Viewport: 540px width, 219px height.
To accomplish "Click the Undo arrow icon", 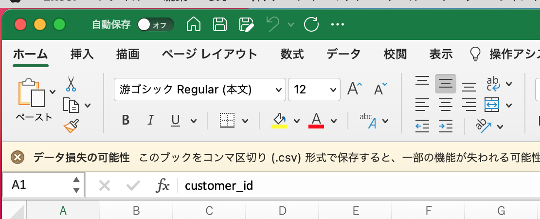I will (273, 24).
